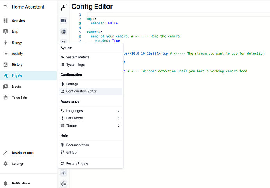Screen dimensions: 270x188
Task: Collapse the Home Assistant sidebar menu icon
Action: (5, 7)
